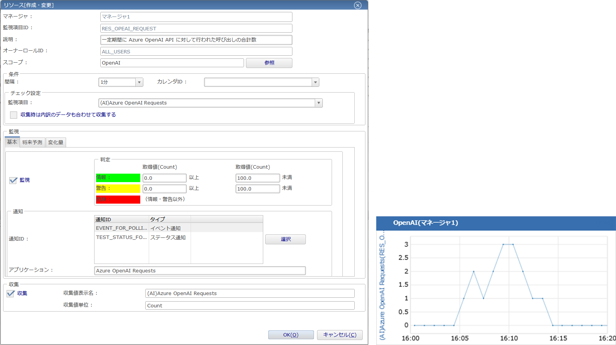
Task: Click the ステータス通知 type cell
Action: click(169, 237)
